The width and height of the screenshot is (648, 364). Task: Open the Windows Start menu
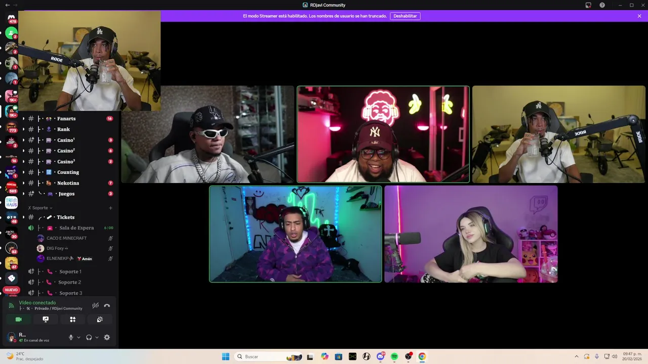click(225, 356)
